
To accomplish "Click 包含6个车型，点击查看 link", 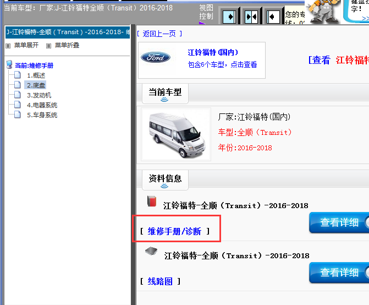I will (x=222, y=64).
